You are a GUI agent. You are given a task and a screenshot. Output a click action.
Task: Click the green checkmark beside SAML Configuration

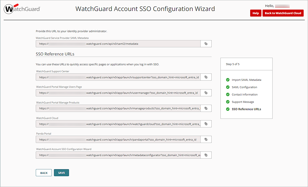[x=227, y=87]
